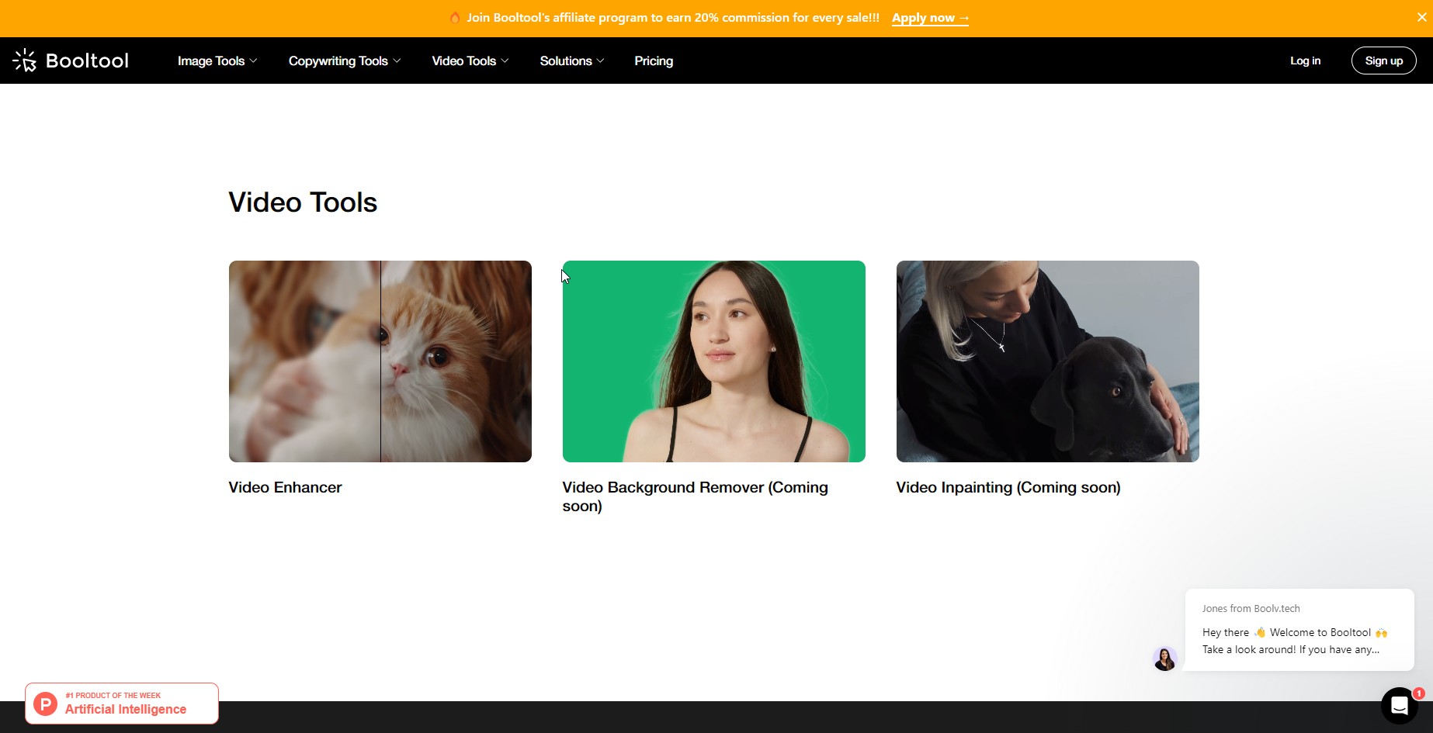Open the Pricing page
The height and width of the screenshot is (733, 1433).
click(654, 61)
